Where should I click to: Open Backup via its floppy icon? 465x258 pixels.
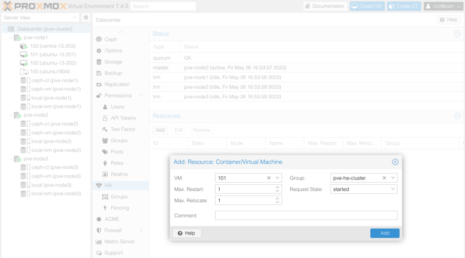tap(99, 73)
